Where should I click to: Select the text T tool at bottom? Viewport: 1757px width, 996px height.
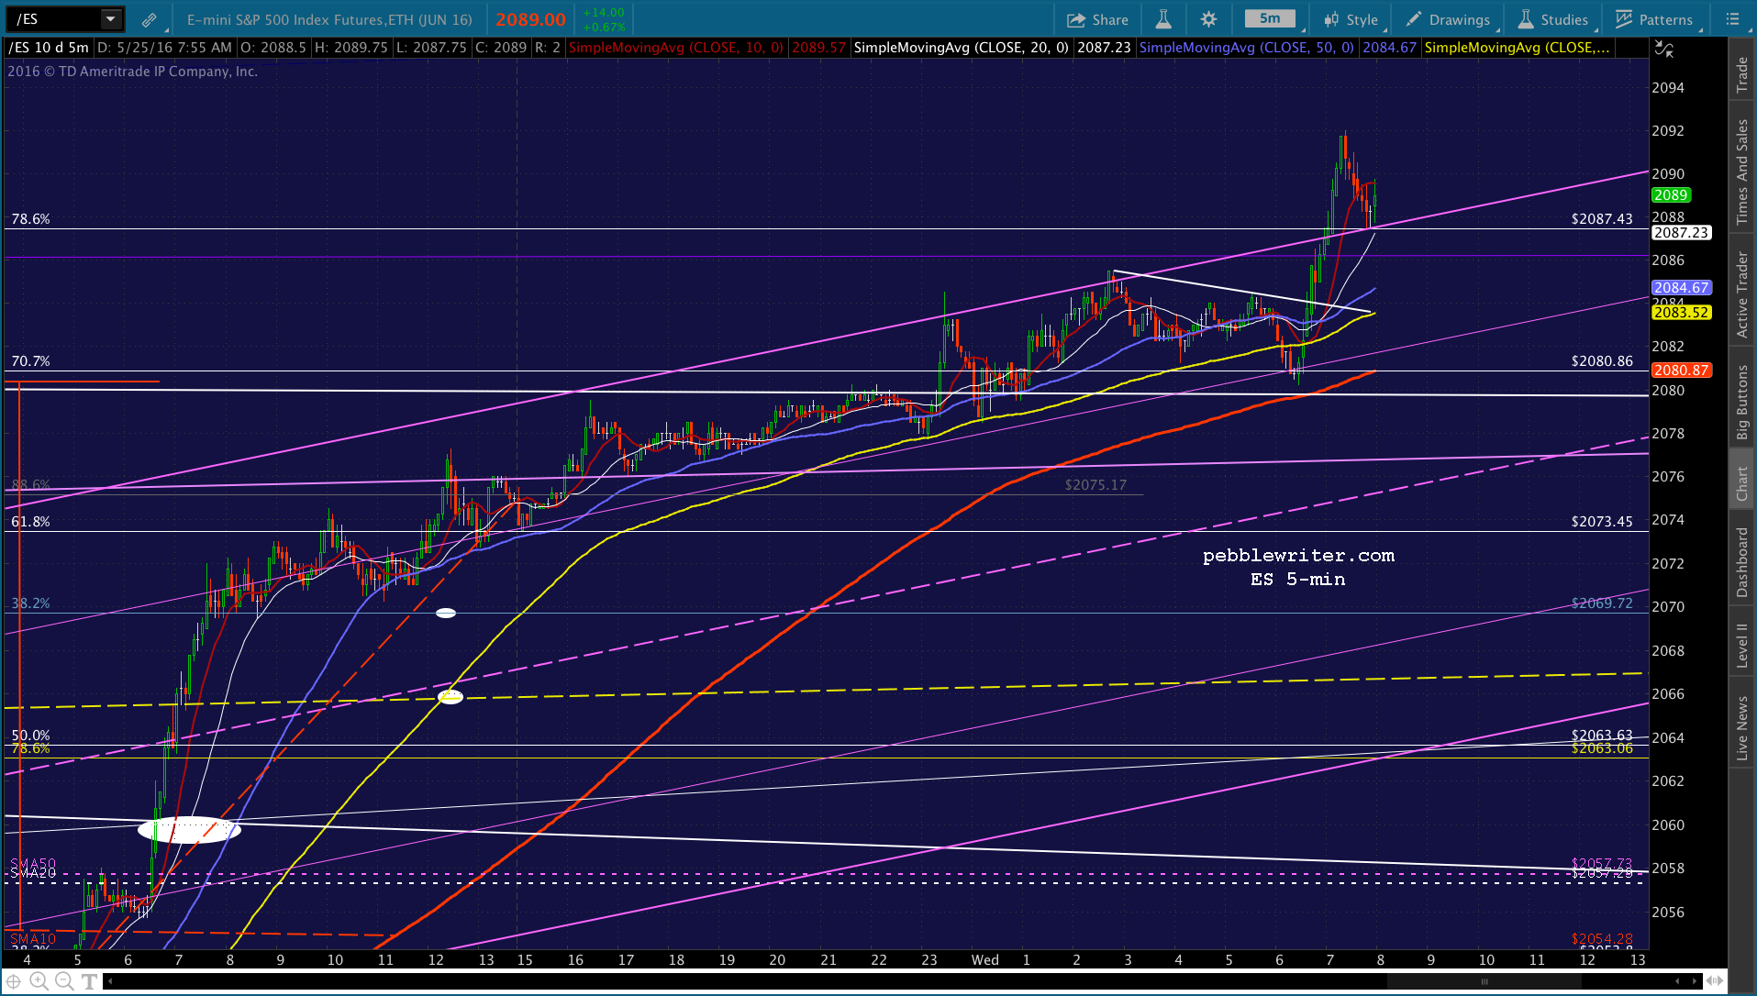point(89,981)
